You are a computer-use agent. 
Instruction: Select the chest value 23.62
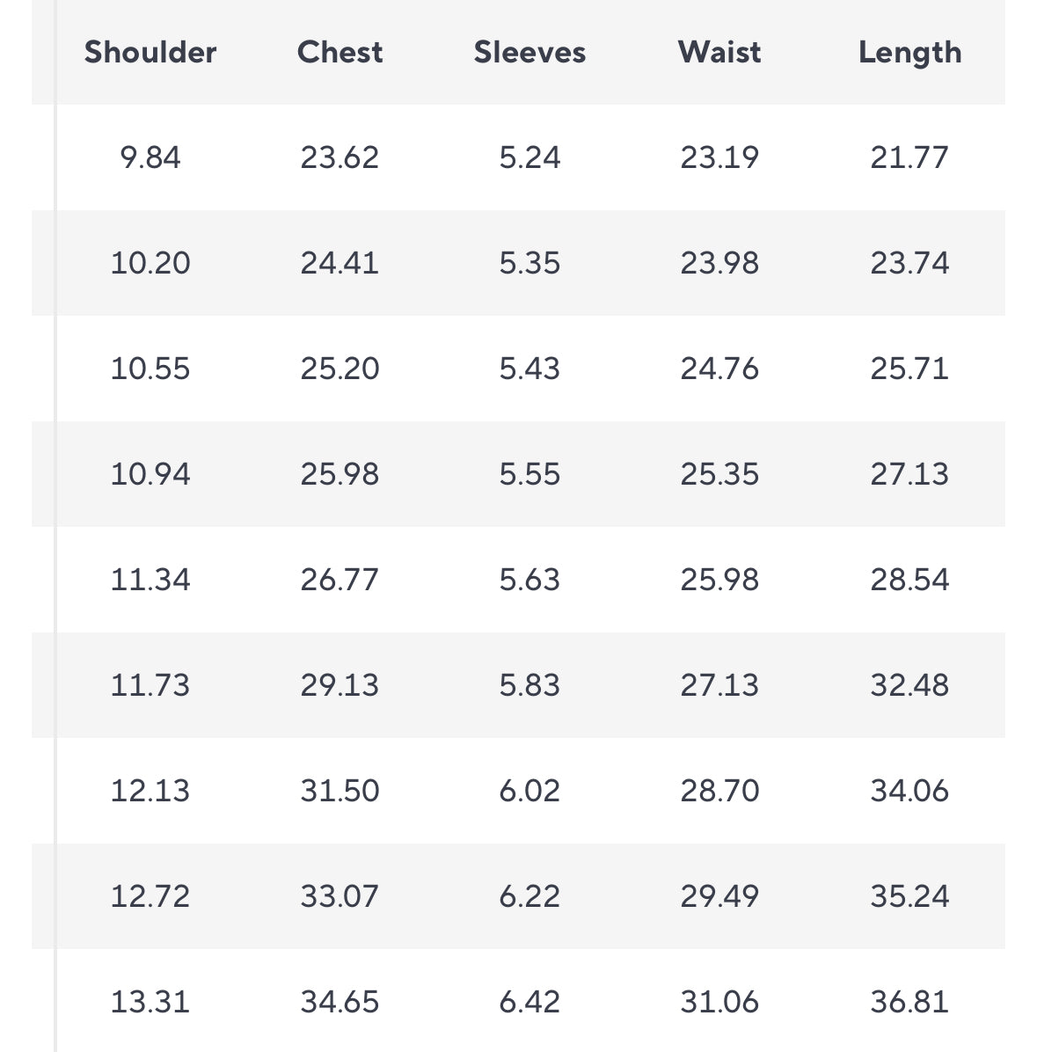(x=340, y=157)
